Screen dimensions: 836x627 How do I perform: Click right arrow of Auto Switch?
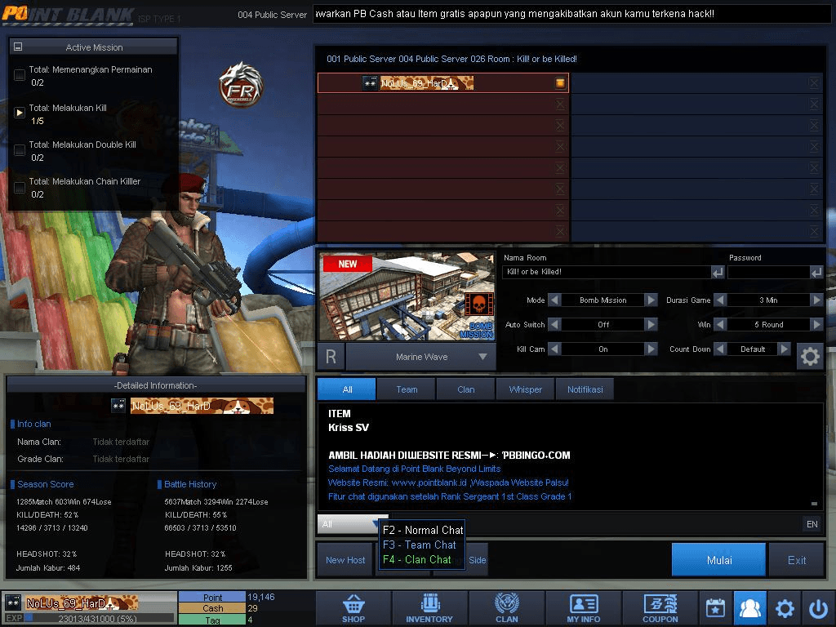coord(651,325)
